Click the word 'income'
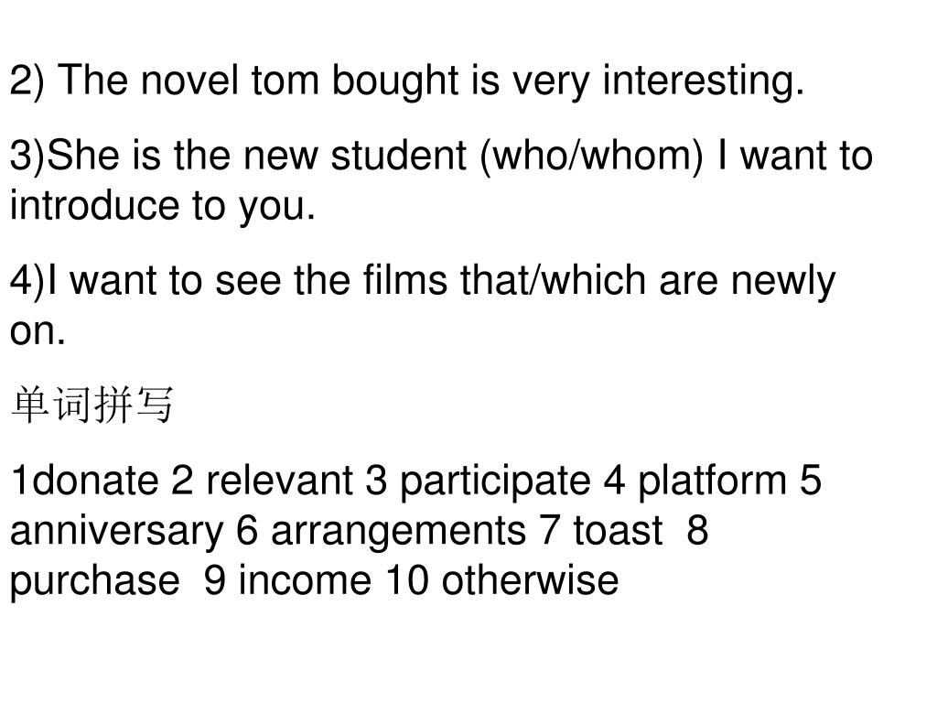This screenshot has height=703, width=937. coord(305,581)
